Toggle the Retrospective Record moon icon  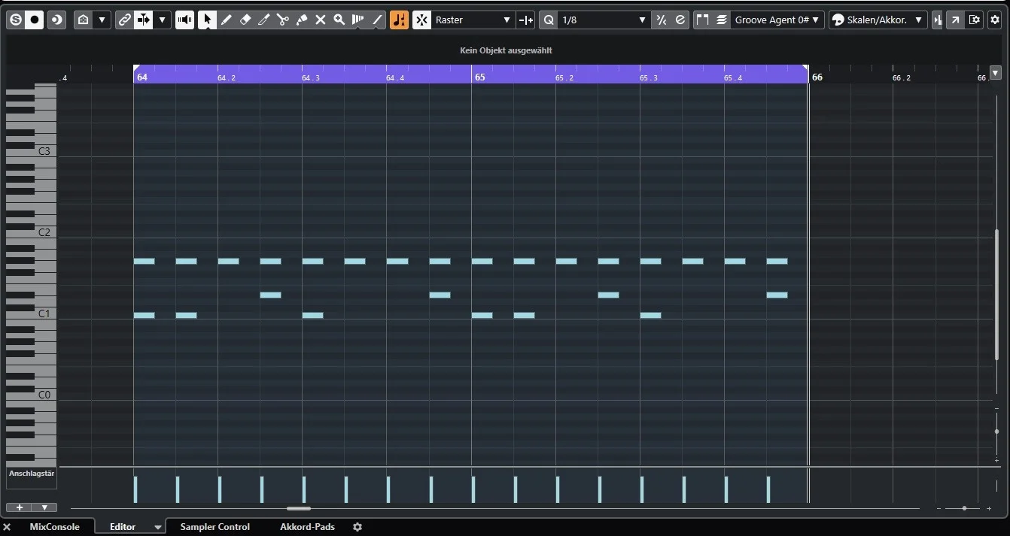pyautogui.click(x=56, y=20)
